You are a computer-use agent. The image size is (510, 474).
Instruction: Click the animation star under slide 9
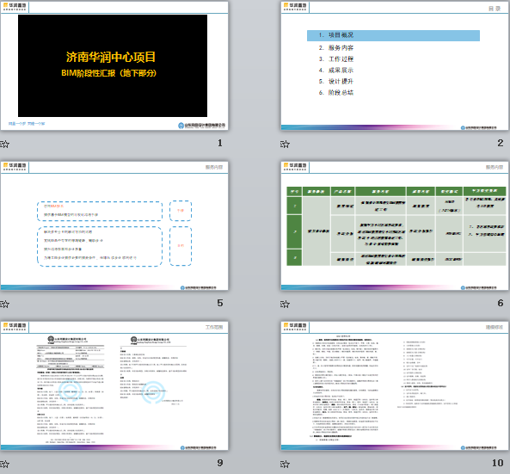[5, 464]
